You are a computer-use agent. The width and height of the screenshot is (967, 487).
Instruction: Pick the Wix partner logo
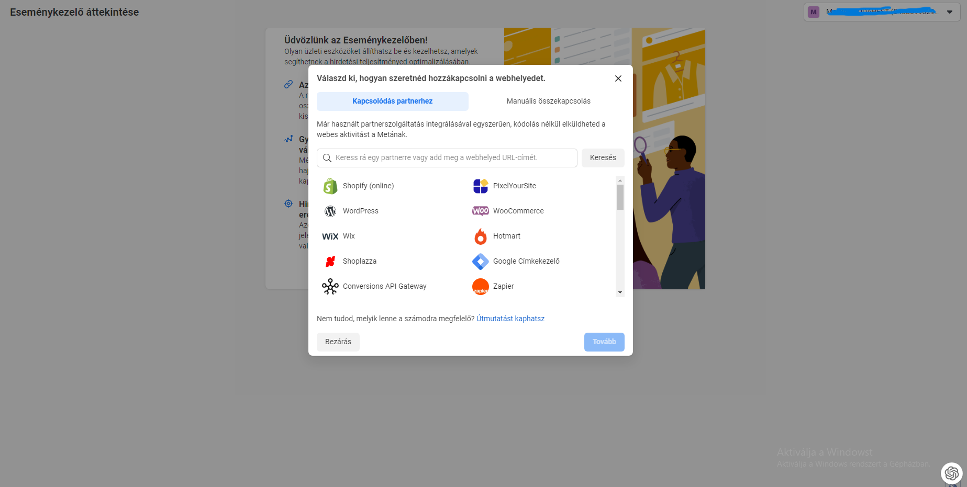[330, 236]
